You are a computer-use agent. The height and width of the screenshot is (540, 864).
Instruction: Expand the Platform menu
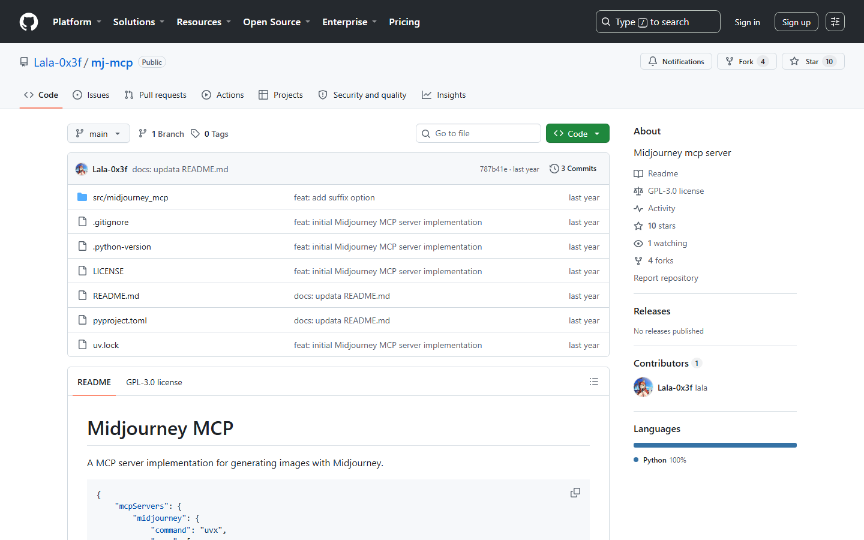click(x=77, y=22)
